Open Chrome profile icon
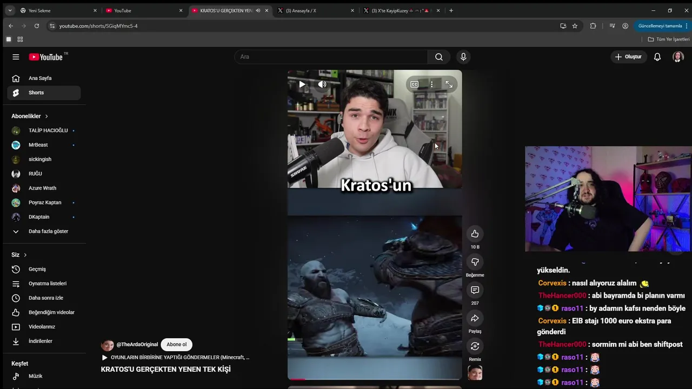 [x=625, y=25]
